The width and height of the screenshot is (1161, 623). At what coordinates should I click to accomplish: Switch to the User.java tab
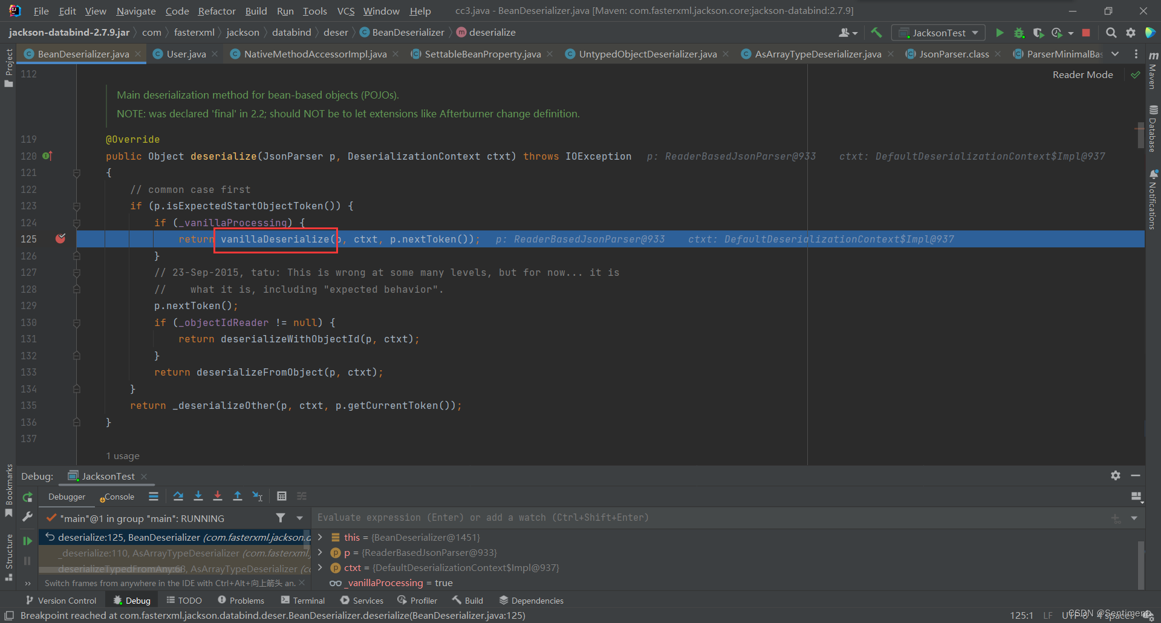(x=186, y=54)
